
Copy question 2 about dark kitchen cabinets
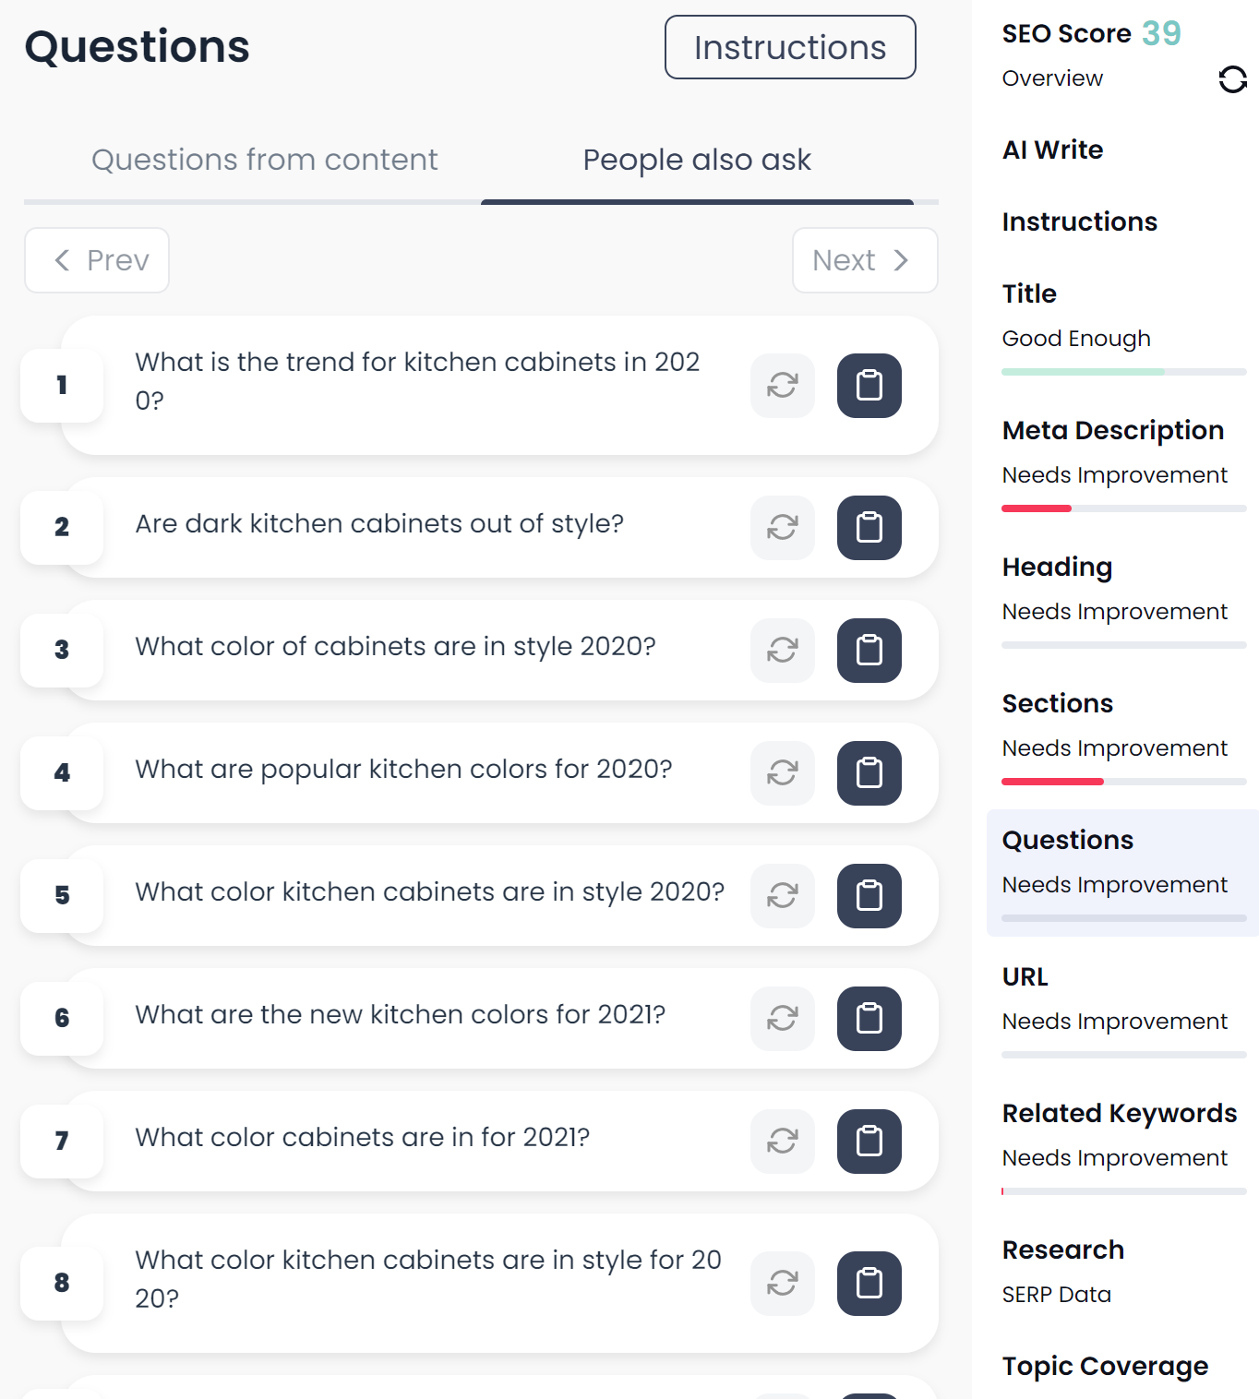tap(869, 528)
